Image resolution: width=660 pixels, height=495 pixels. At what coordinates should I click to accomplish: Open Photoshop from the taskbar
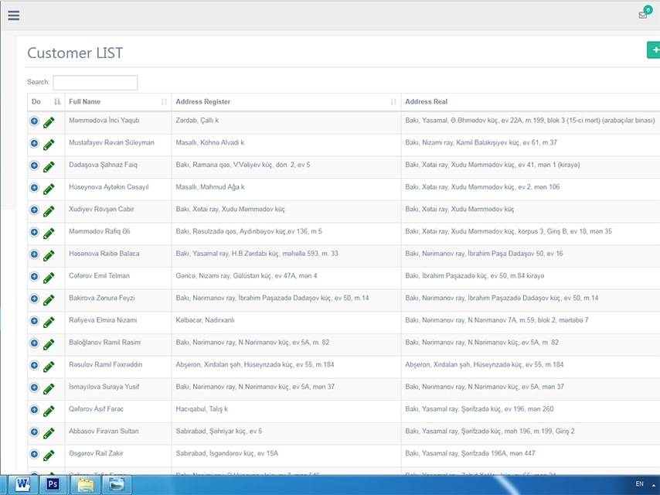click(54, 484)
